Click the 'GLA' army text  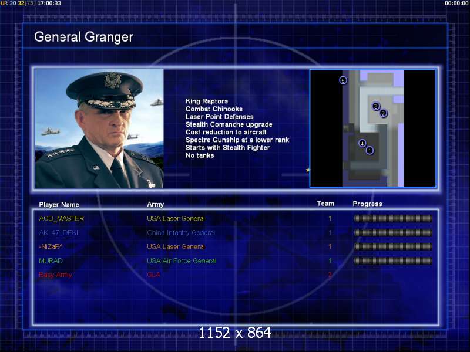coord(153,275)
